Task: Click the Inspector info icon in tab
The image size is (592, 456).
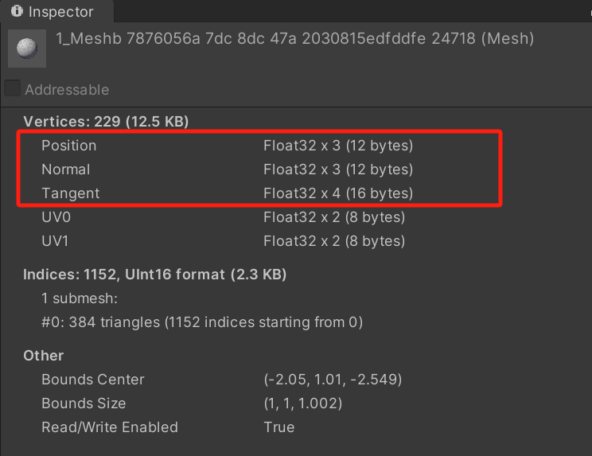Action: coord(17,12)
